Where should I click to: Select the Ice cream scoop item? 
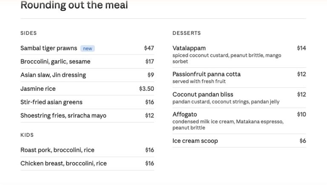195,141
